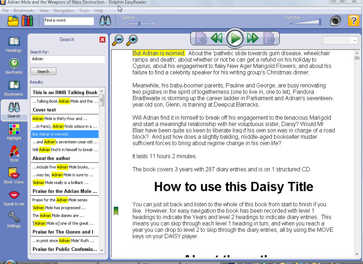Click the 'Find a word' input box
This screenshot has width=363, height=264.
tap(69, 21)
